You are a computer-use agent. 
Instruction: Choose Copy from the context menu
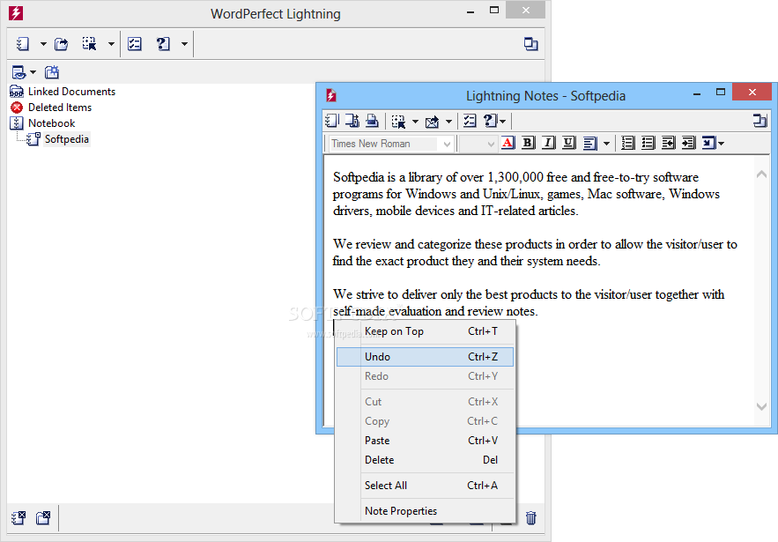tap(426, 421)
